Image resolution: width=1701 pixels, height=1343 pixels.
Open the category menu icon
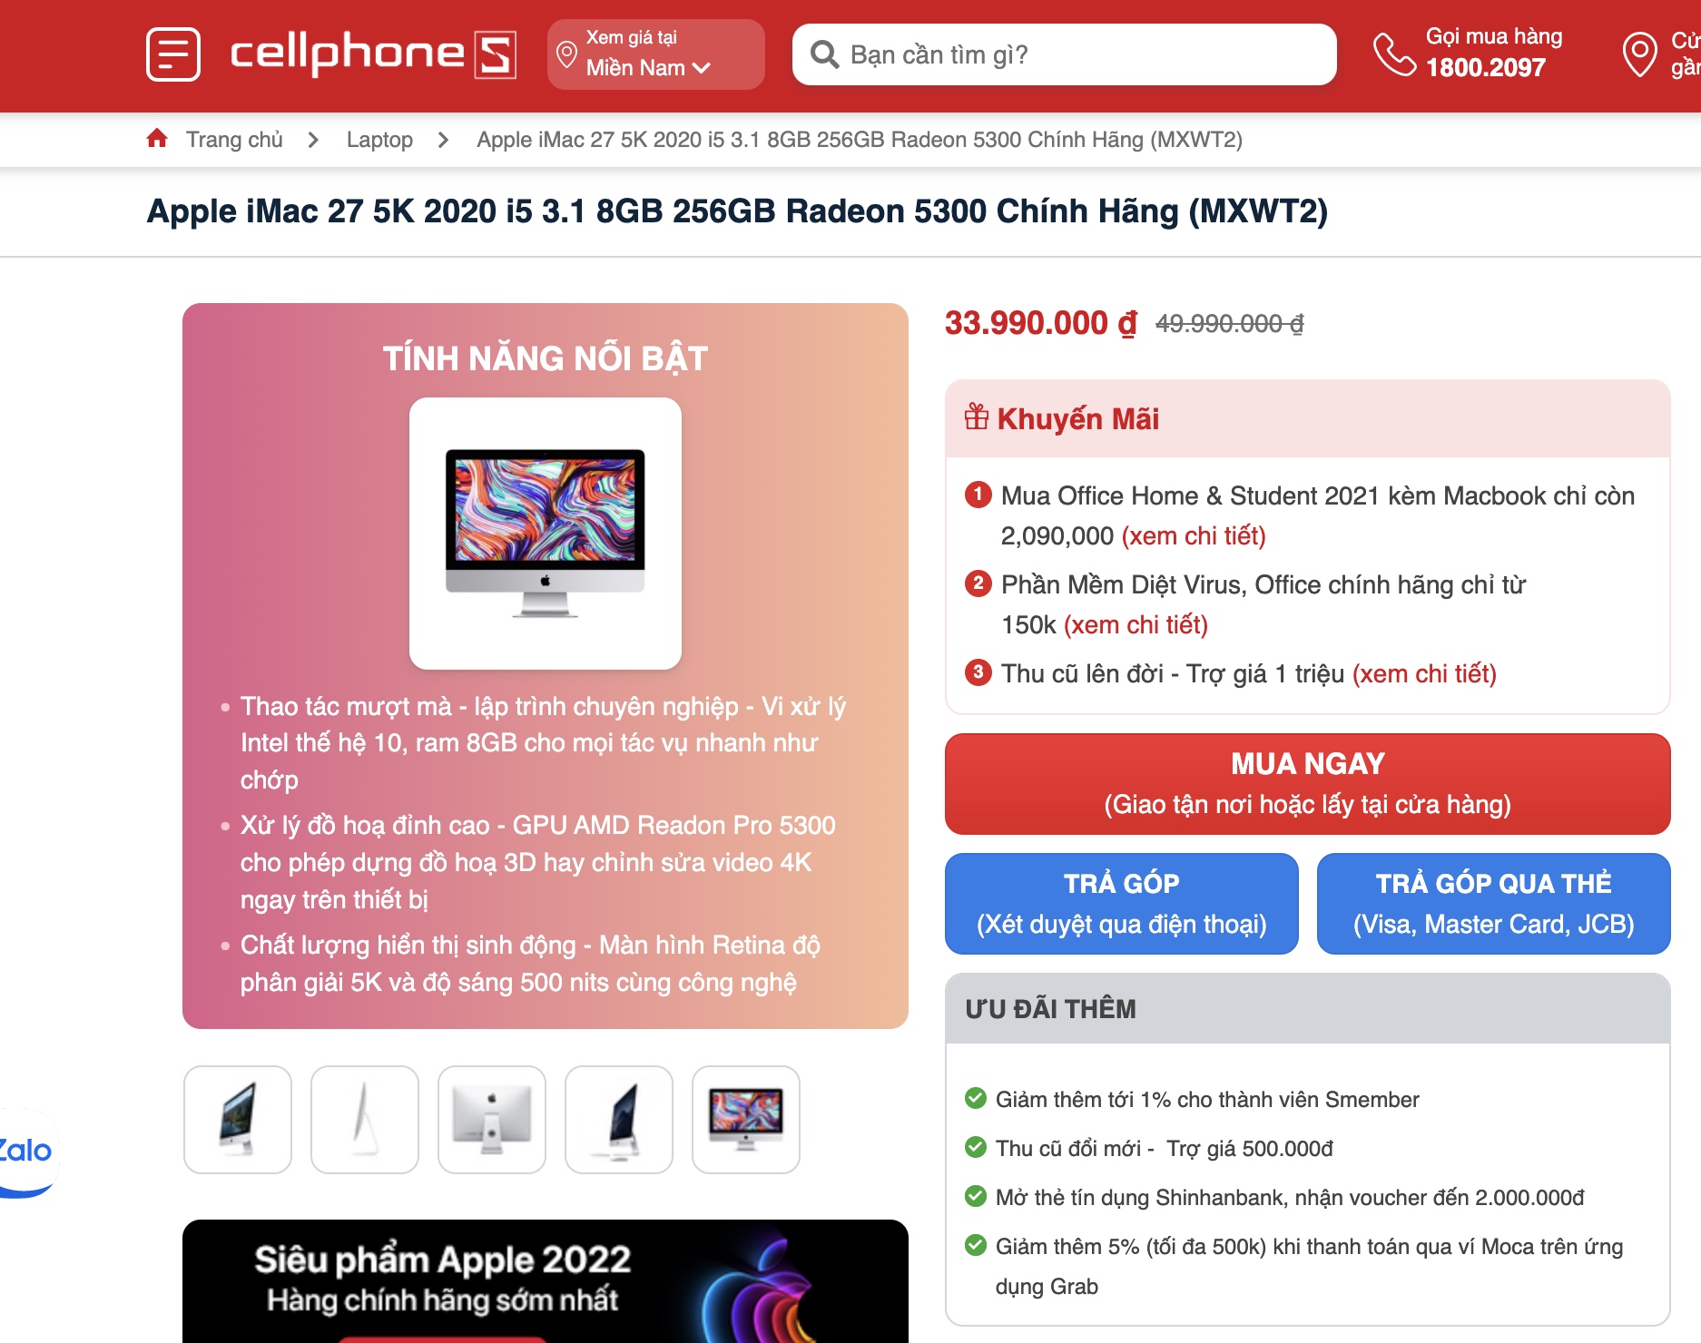pos(173,54)
